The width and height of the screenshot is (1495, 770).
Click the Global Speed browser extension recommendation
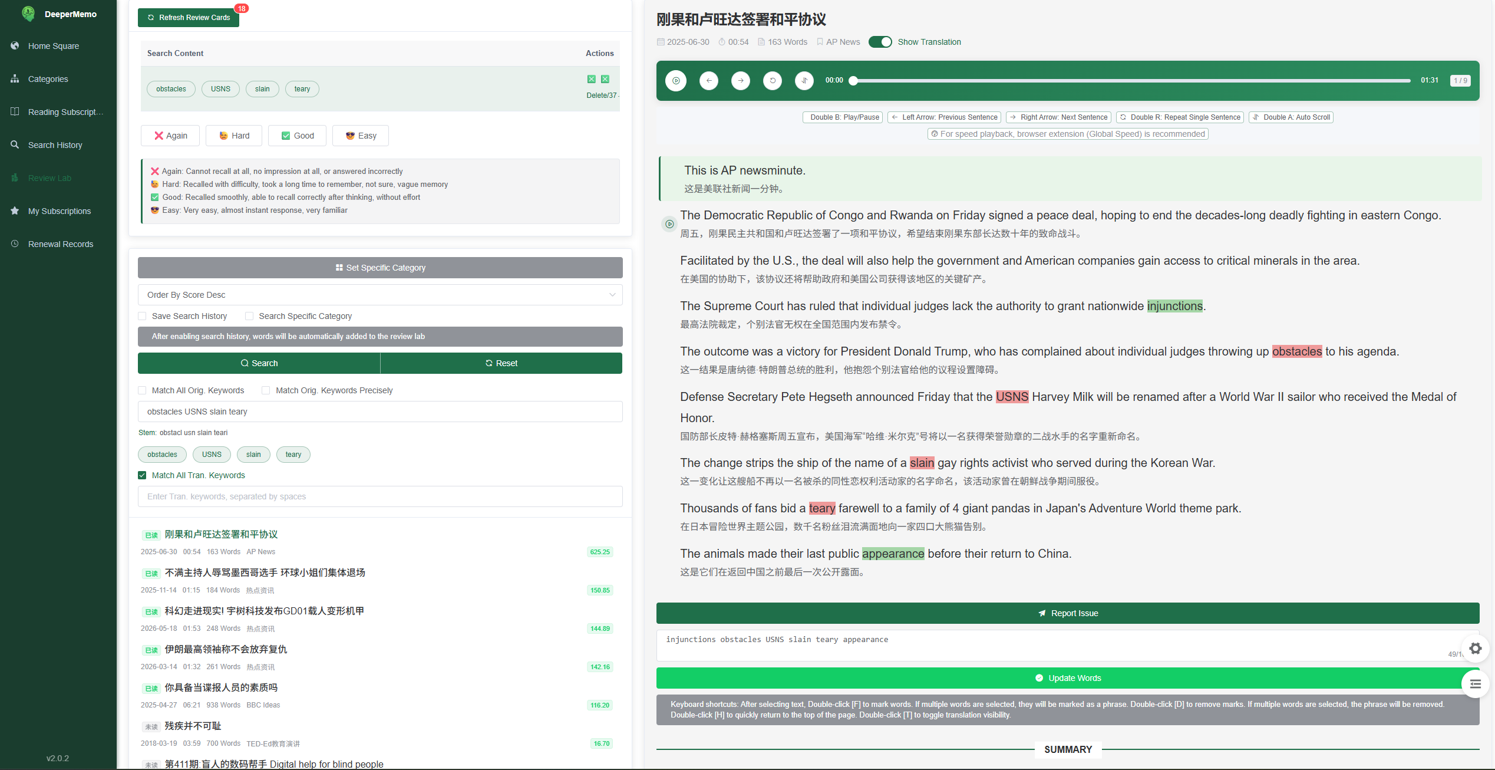click(x=1068, y=134)
